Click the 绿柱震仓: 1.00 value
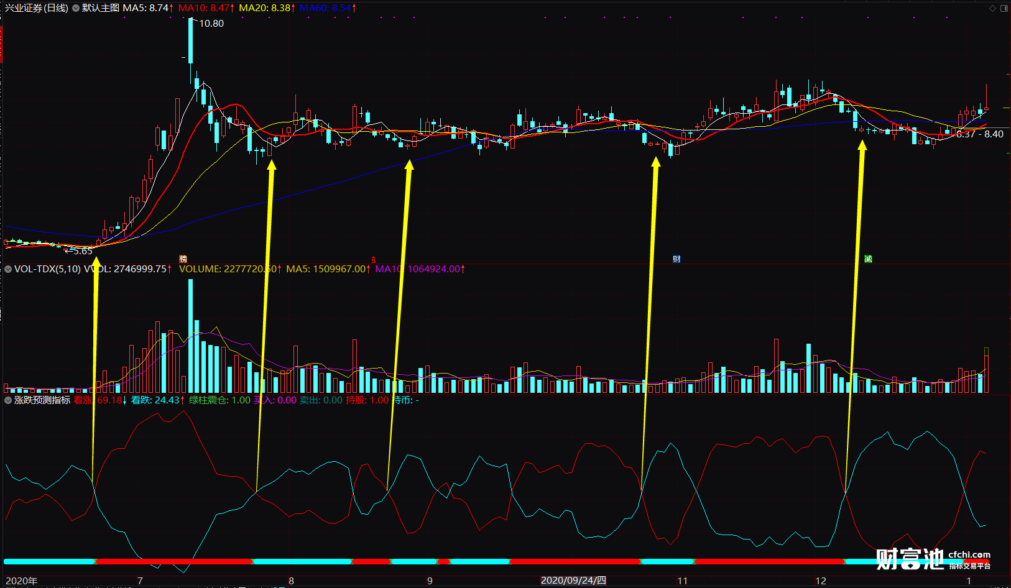 220,400
